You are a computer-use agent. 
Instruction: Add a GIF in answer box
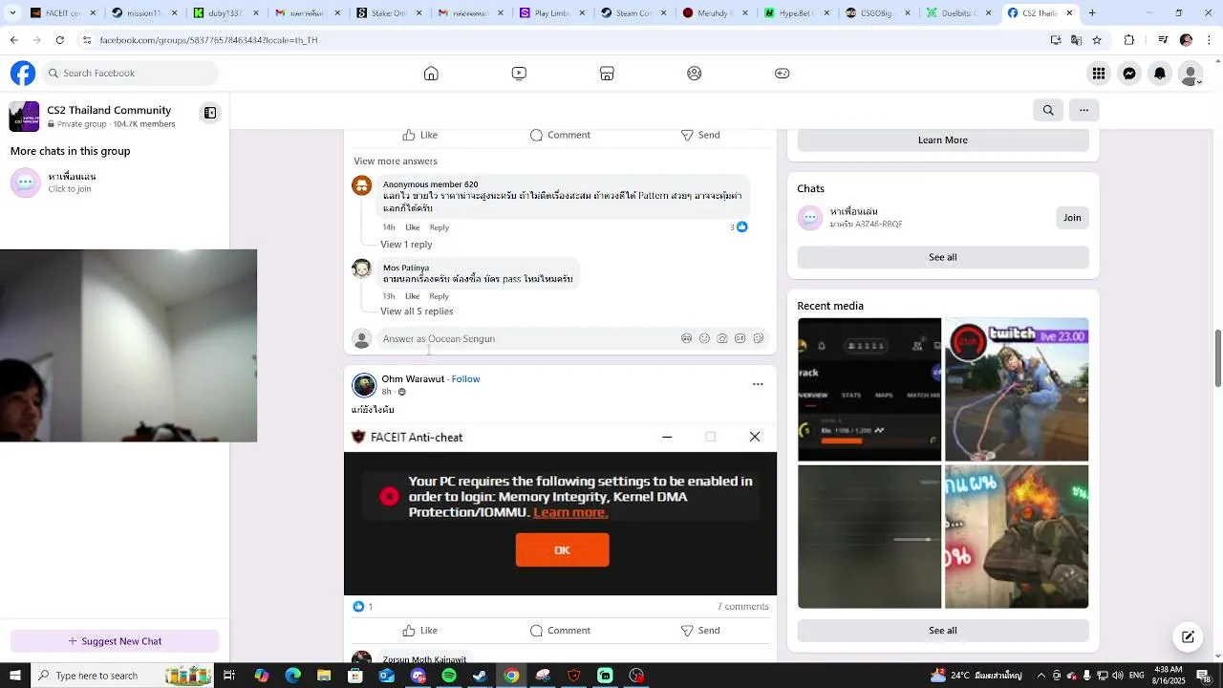[x=740, y=338]
